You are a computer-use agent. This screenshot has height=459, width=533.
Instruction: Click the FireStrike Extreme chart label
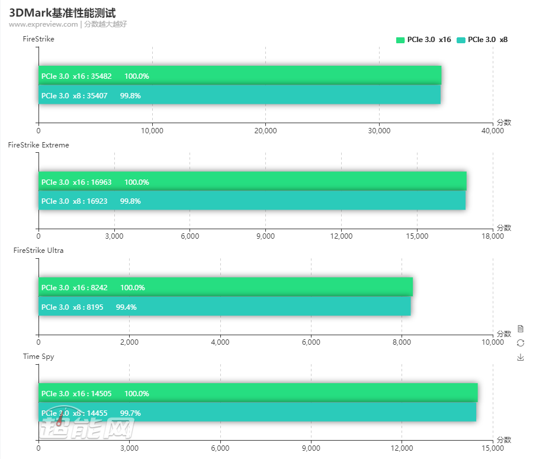point(38,145)
